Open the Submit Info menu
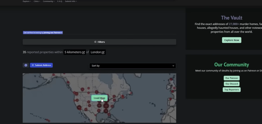 [x=71, y=1]
